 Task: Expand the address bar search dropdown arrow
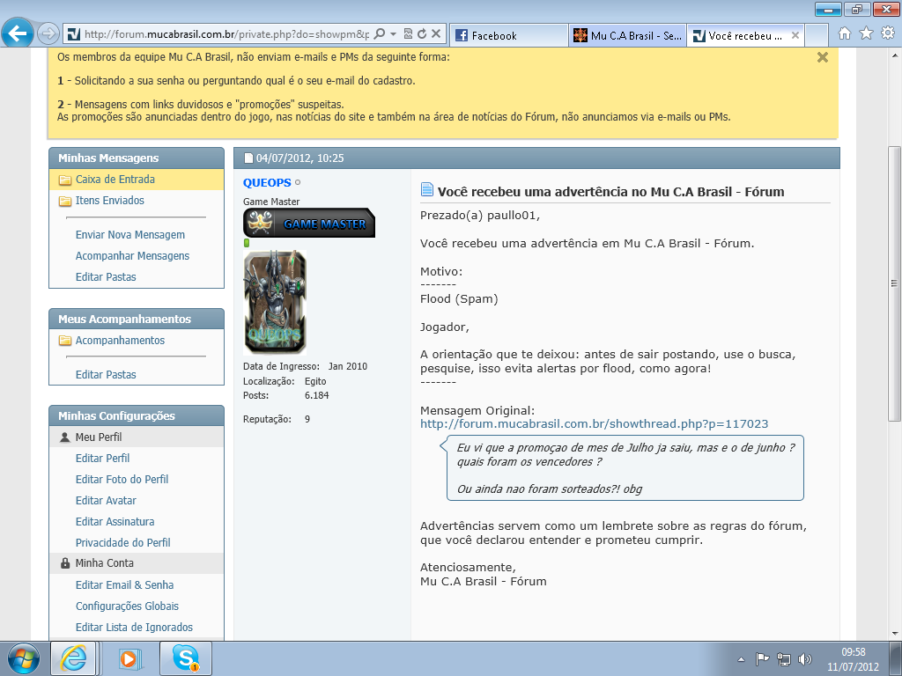coord(393,34)
